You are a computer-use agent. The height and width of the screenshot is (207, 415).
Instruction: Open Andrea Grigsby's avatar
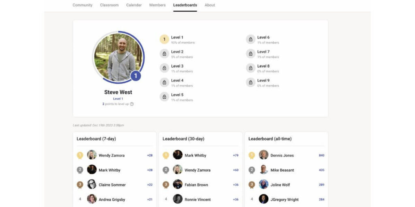click(x=92, y=199)
